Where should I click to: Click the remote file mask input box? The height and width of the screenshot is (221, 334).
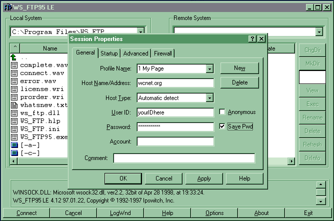[x=312, y=77]
